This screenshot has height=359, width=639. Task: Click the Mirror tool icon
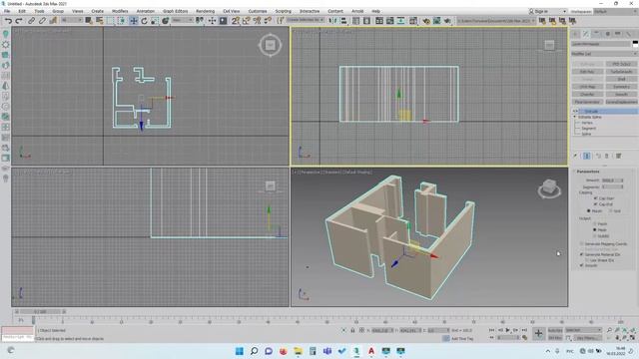coord(332,21)
